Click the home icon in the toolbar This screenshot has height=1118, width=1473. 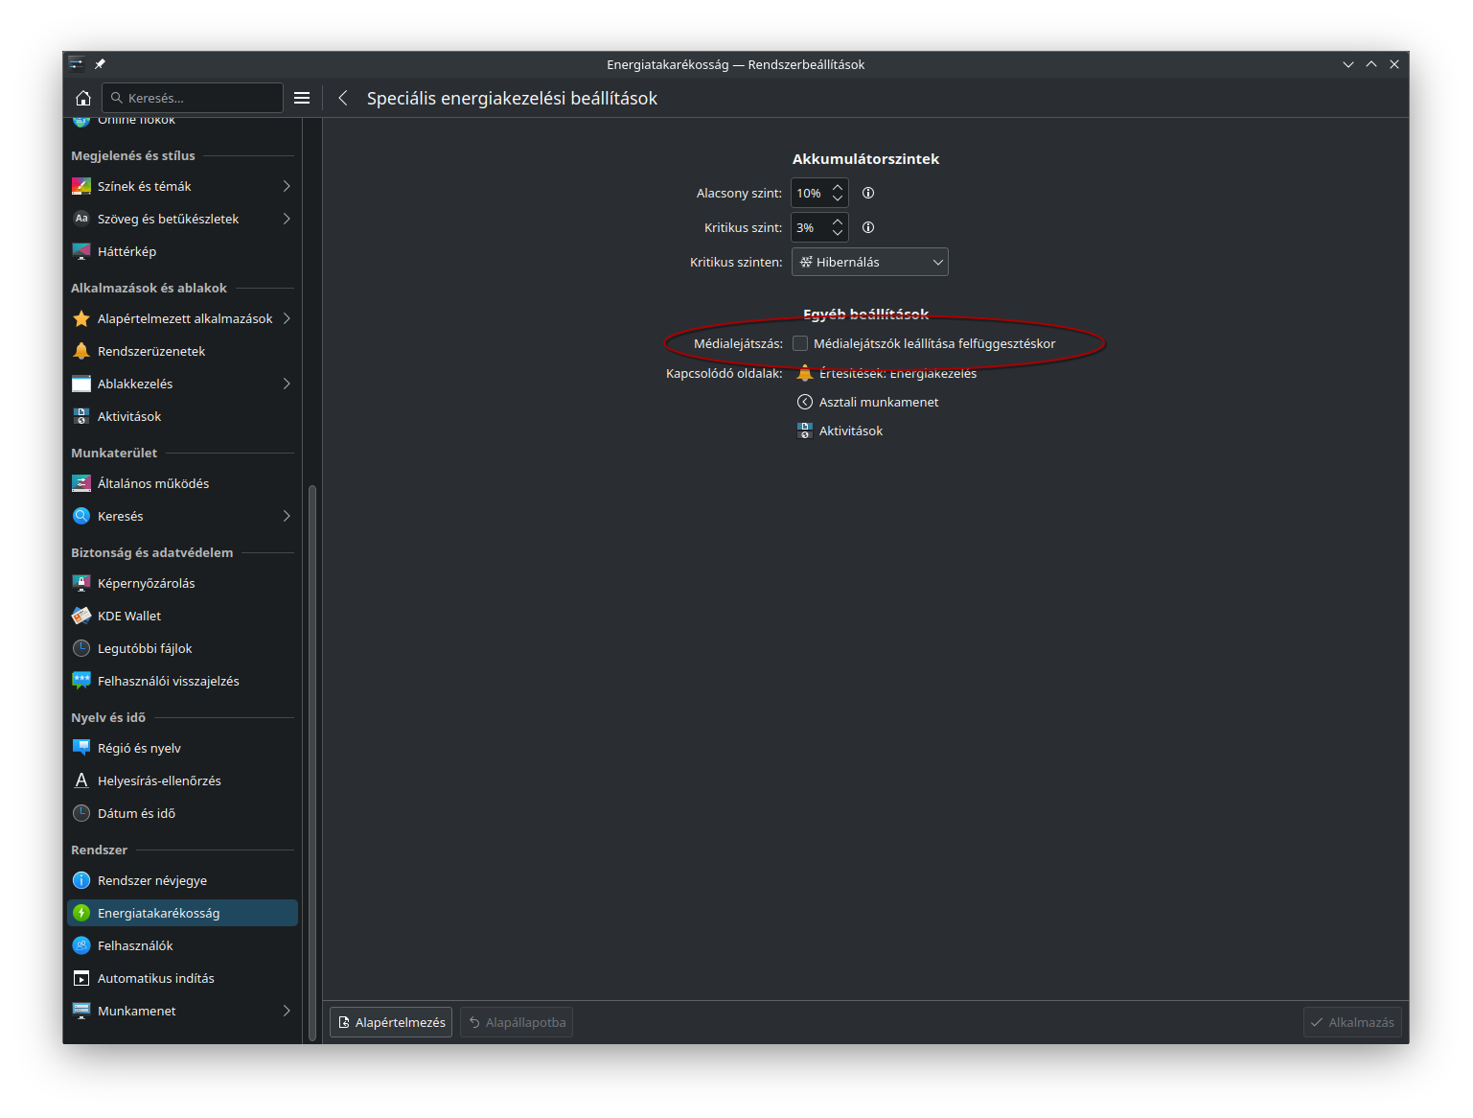(82, 97)
